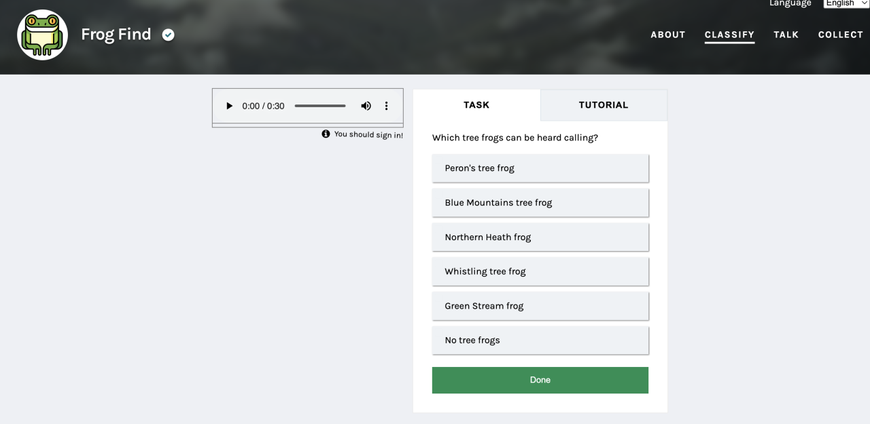Click the Frog Find frog logo

tap(42, 35)
